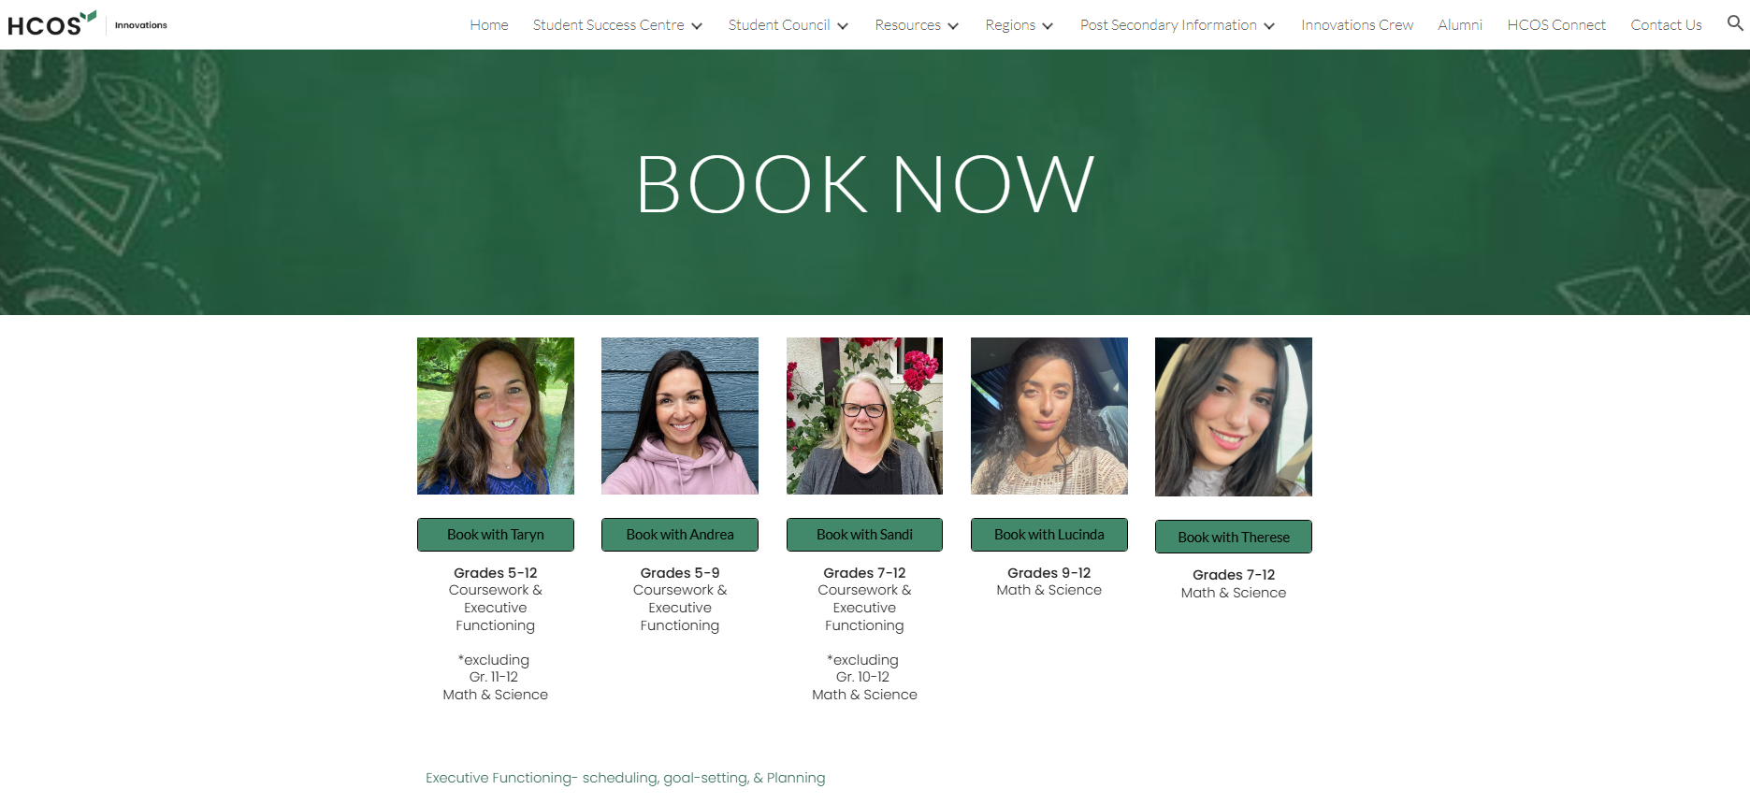The width and height of the screenshot is (1750, 804).
Task: Expand the Student Council dropdown arrow
Action: (x=843, y=26)
